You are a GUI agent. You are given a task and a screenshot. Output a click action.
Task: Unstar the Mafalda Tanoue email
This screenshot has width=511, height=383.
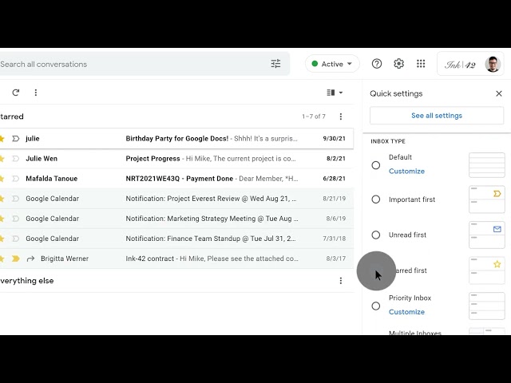click(x=2, y=179)
